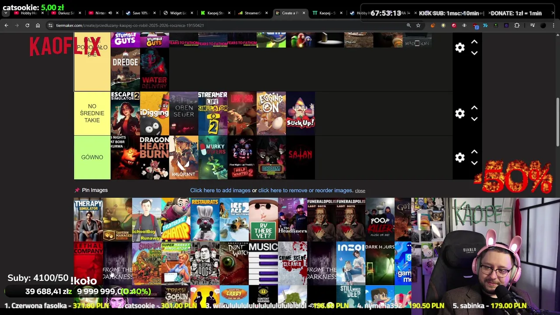Select the Murky Divers thumbnail
Viewport: 560px width, 315px height.
[x=213, y=157]
